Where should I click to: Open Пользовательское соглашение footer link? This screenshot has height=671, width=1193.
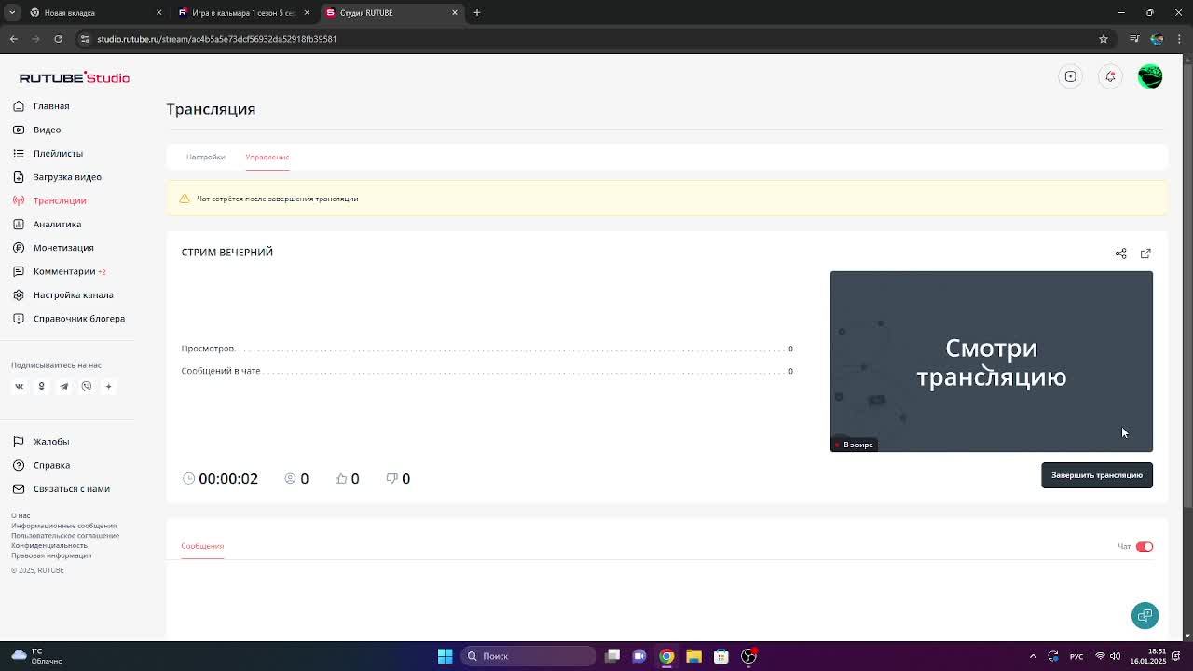65,535
